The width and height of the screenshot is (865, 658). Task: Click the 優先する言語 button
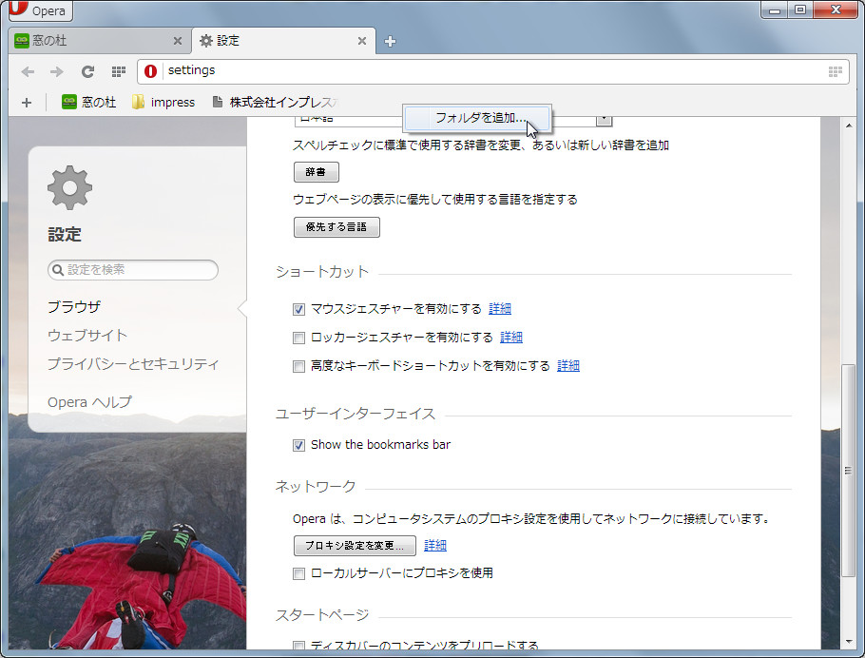[336, 227]
